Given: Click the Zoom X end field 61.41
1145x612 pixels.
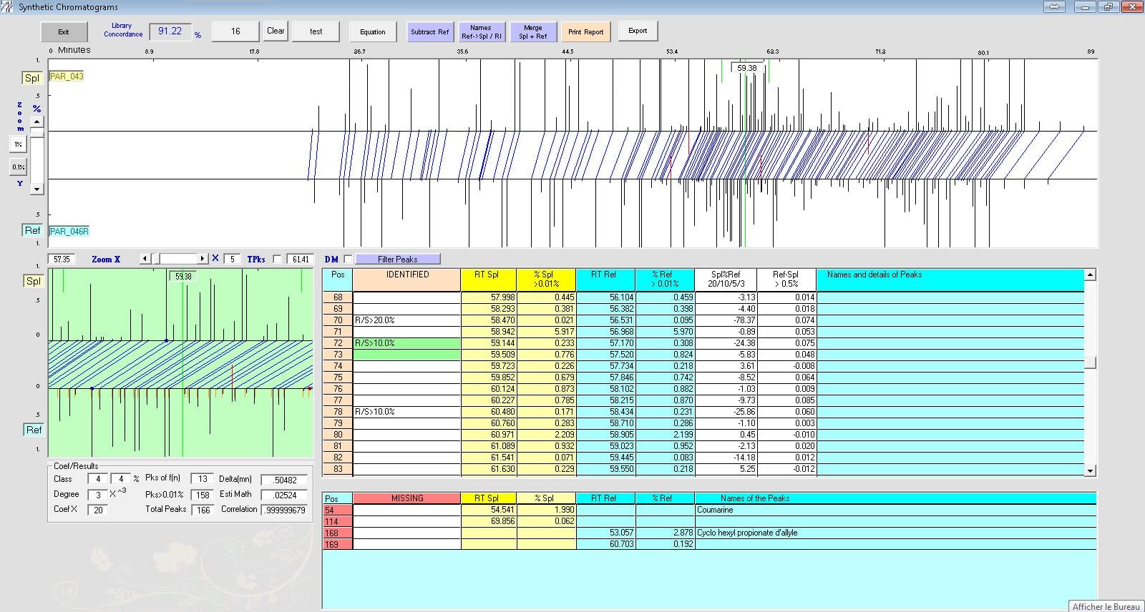Looking at the screenshot, I should [301, 259].
